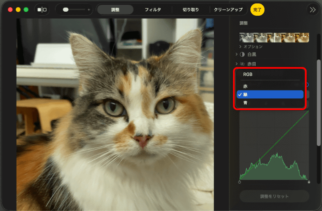Click the green fullscreen window button
Viewport: 322px width, 211px height.
pyautogui.click(x=26, y=10)
